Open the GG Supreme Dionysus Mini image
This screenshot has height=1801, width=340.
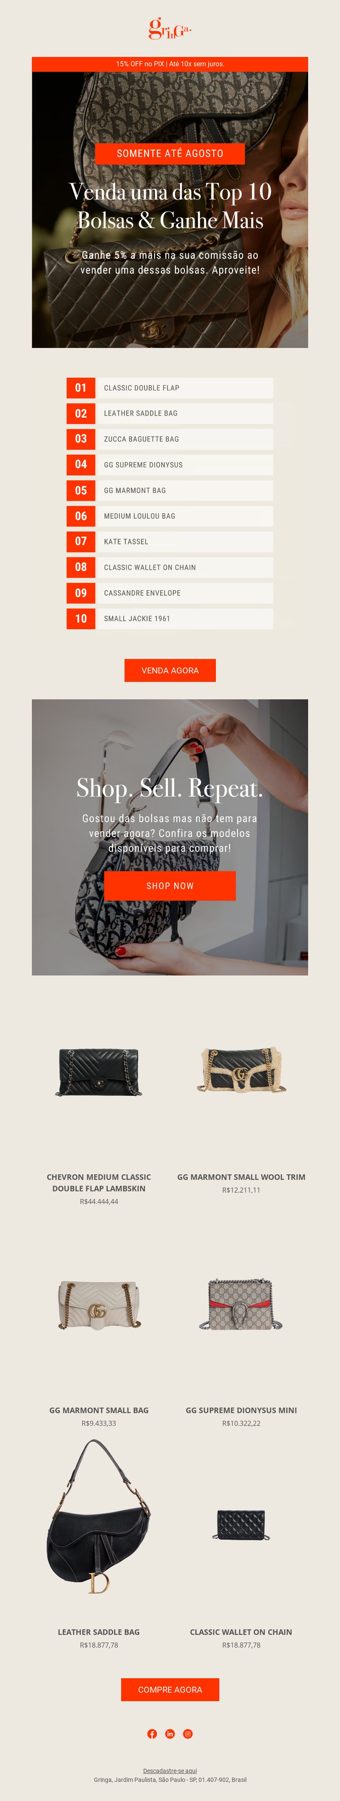[x=241, y=1304]
